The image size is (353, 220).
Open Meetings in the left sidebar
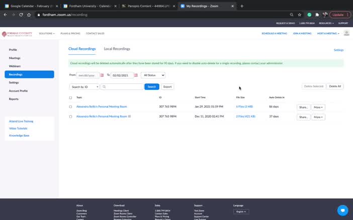click(x=15, y=58)
